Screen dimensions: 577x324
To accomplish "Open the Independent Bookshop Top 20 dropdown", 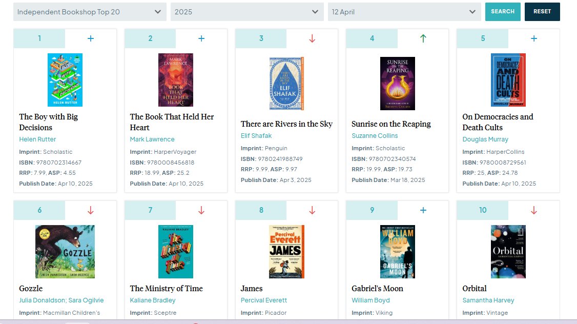I will coord(90,12).
